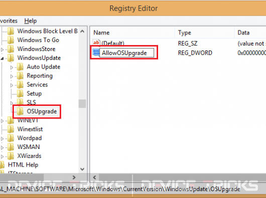Click the tree pane scroll down arrow
Screen dimensions: 266x198
tap(82, 169)
